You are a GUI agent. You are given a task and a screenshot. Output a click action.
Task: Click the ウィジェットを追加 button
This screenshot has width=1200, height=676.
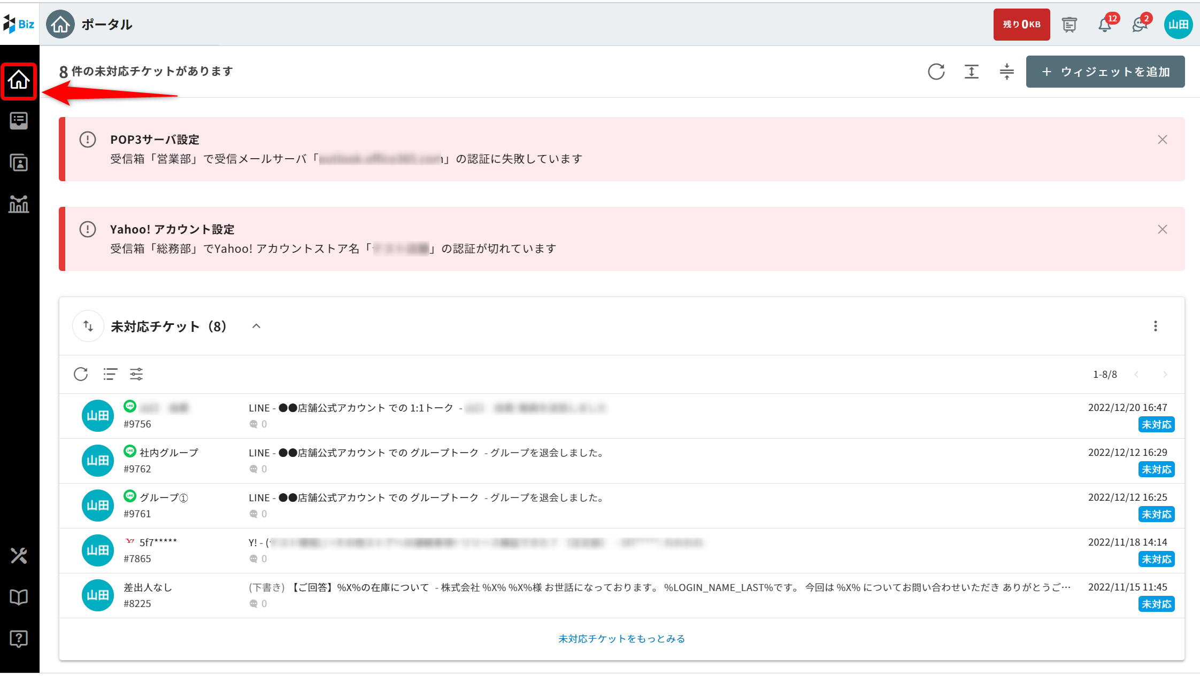tap(1105, 72)
